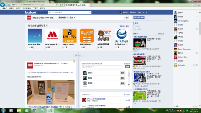The image size is (201, 113).
Task: Like the Samsung smart life page thumbs-up
Action: click(128, 107)
